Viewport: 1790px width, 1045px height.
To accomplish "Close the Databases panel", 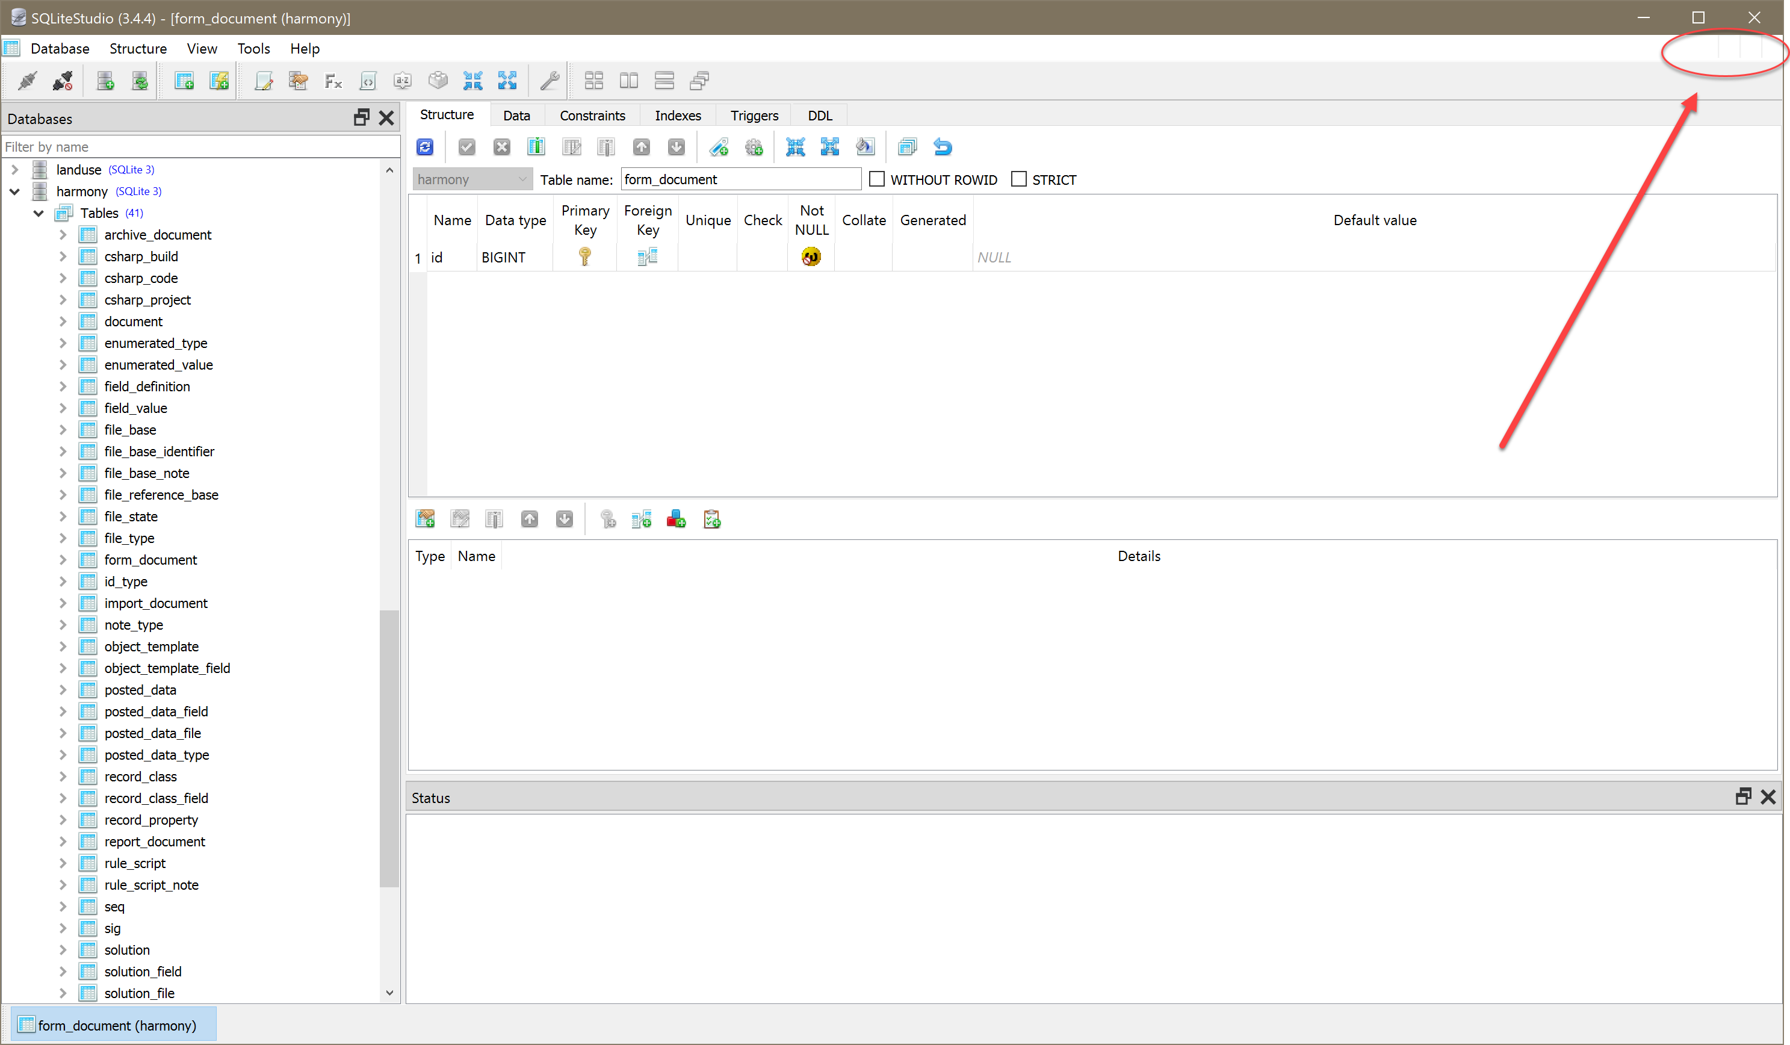I will pyautogui.click(x=386, y=118).
